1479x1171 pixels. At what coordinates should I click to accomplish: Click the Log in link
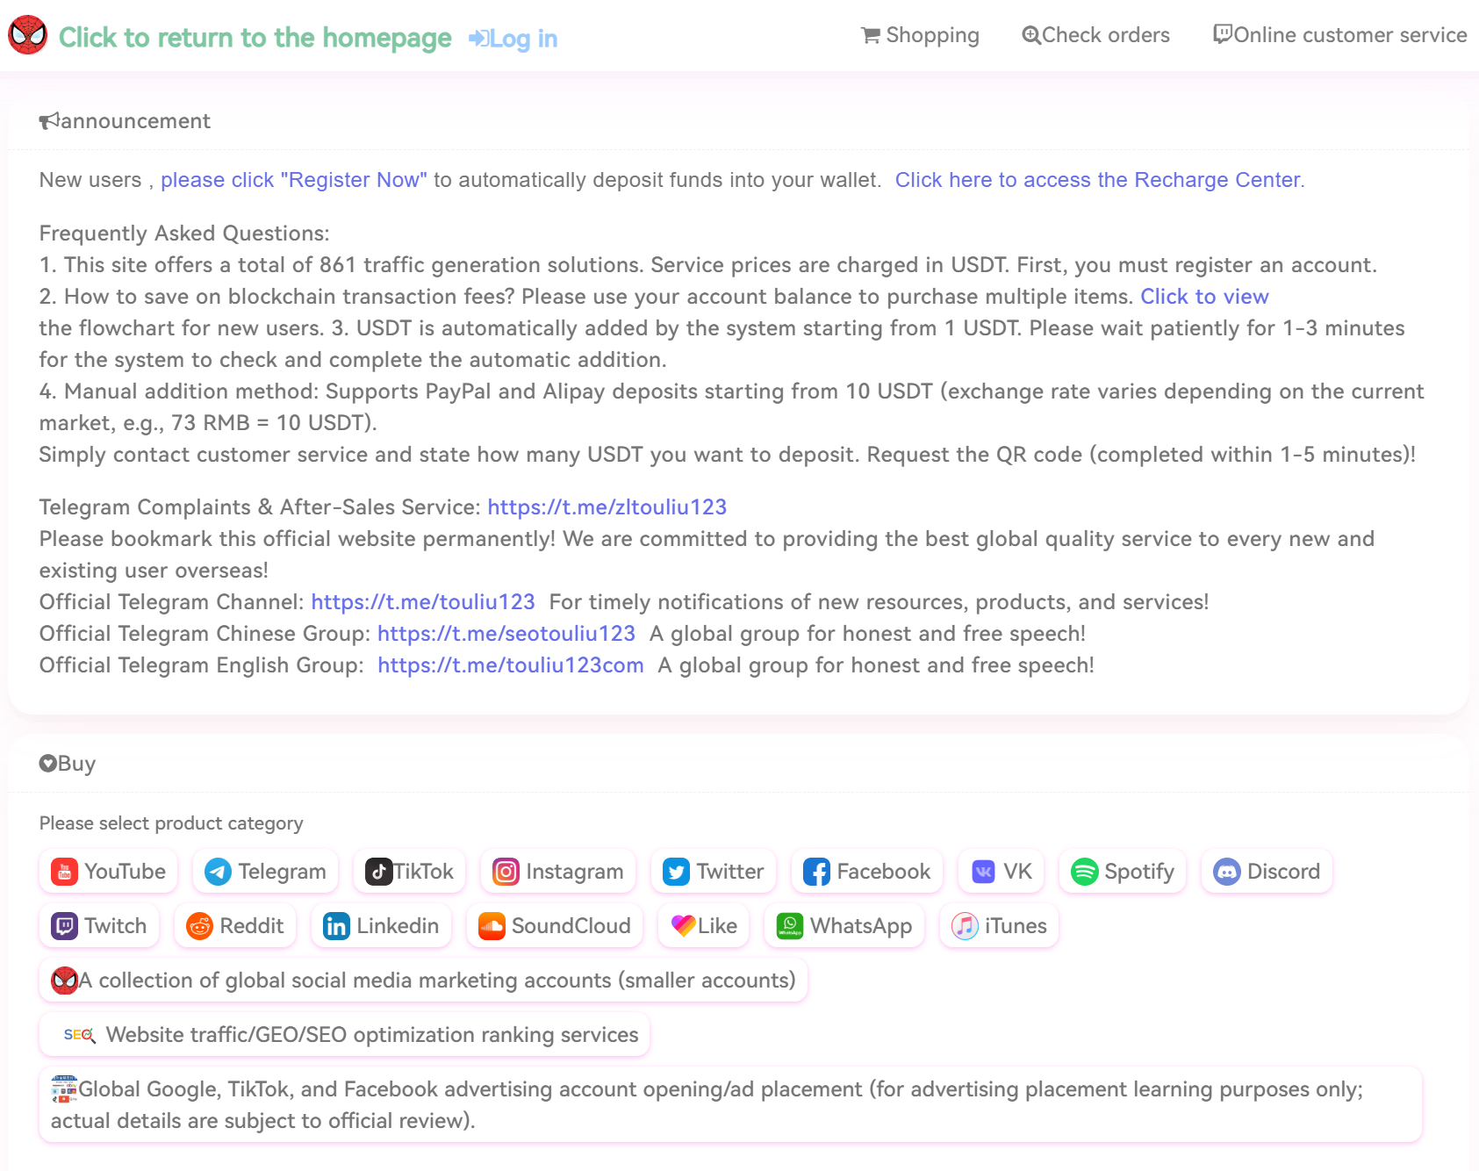[x=513, y=39]
